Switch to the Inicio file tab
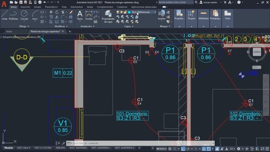This screenshot has height=152, width=270. pyautogui.click(x=9, y=31)
